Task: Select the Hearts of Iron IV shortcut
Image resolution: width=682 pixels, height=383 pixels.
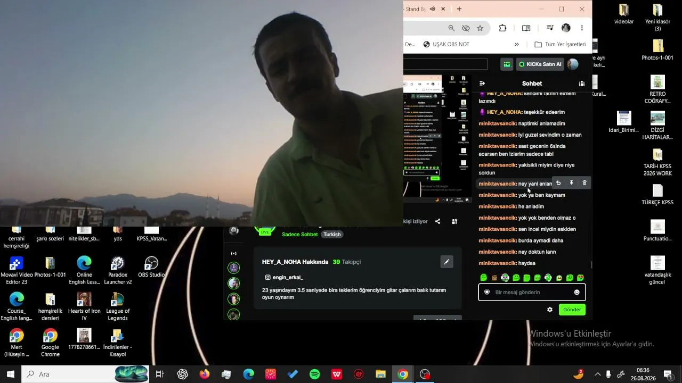Action: (x=84, y=306)
